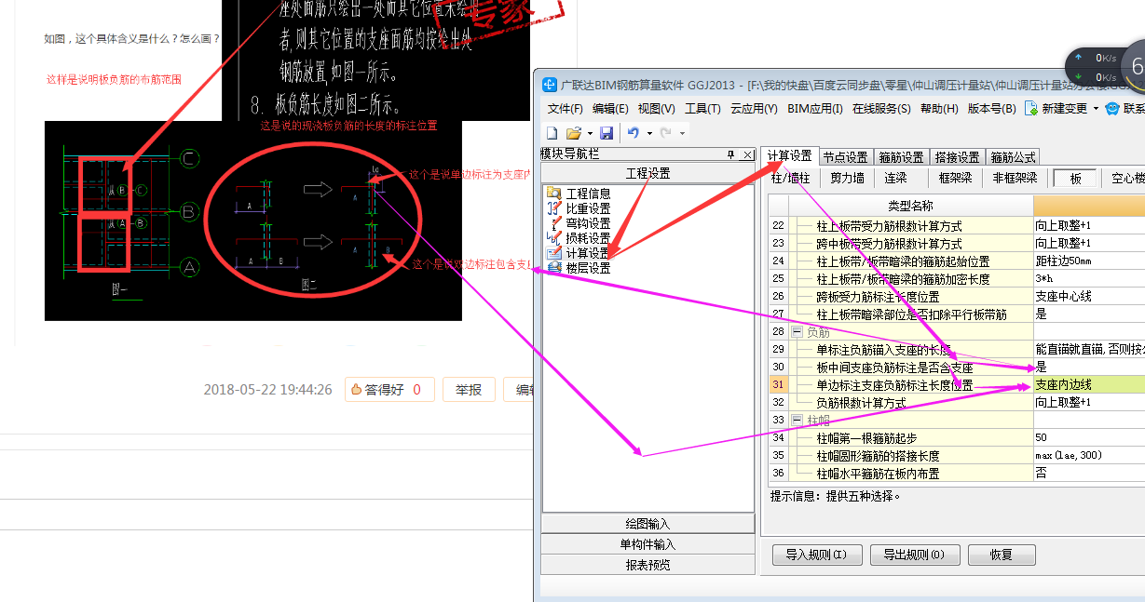Switch to 搭接设置 tab
Screen dimensions: 1145x602
(x=957, y=157)
